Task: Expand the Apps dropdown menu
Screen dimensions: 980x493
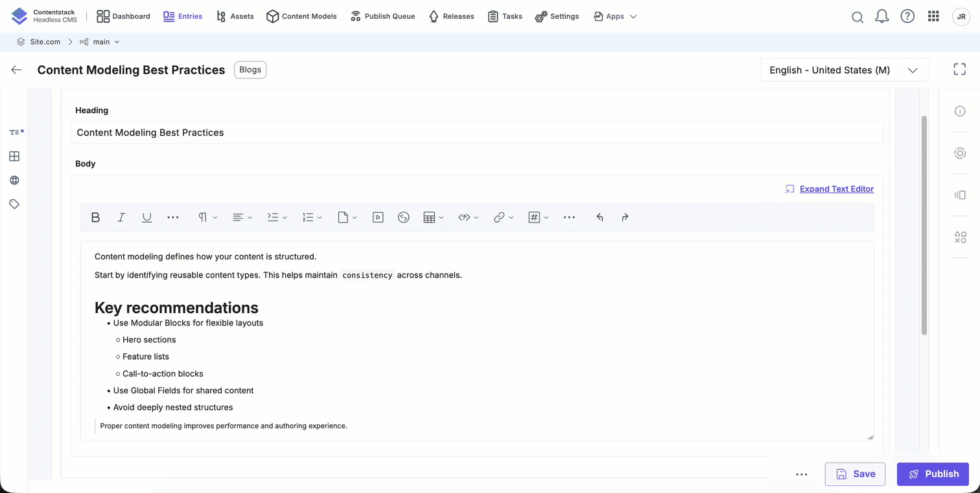Action: (615, 16)
